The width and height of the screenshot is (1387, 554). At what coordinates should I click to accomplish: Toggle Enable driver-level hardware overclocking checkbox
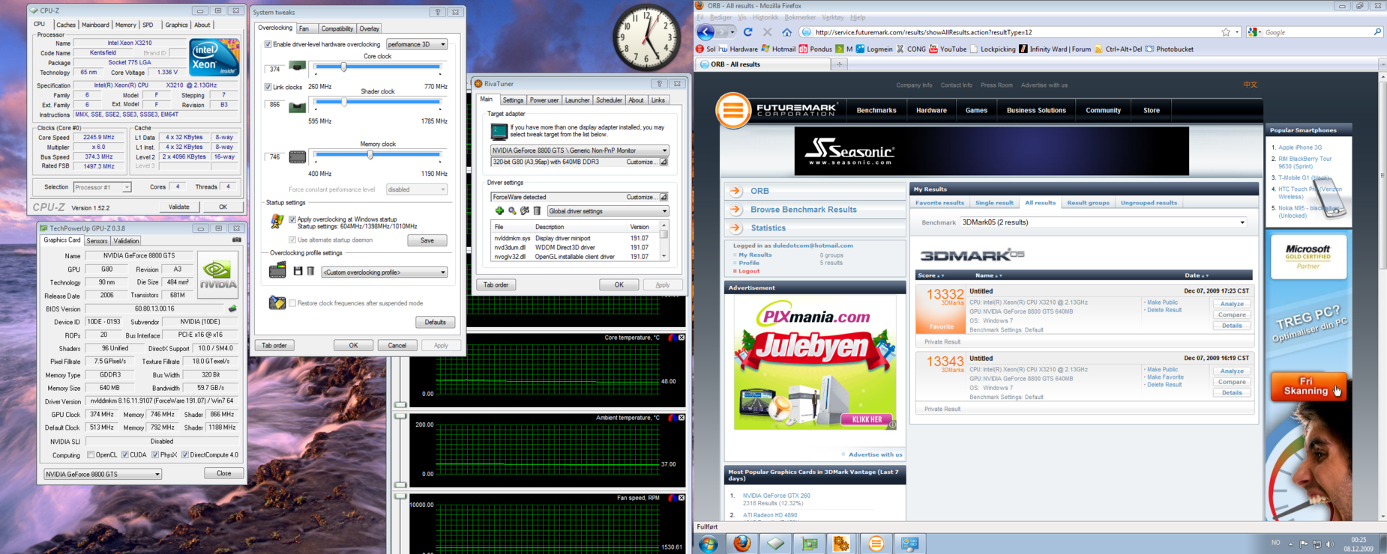268,44
